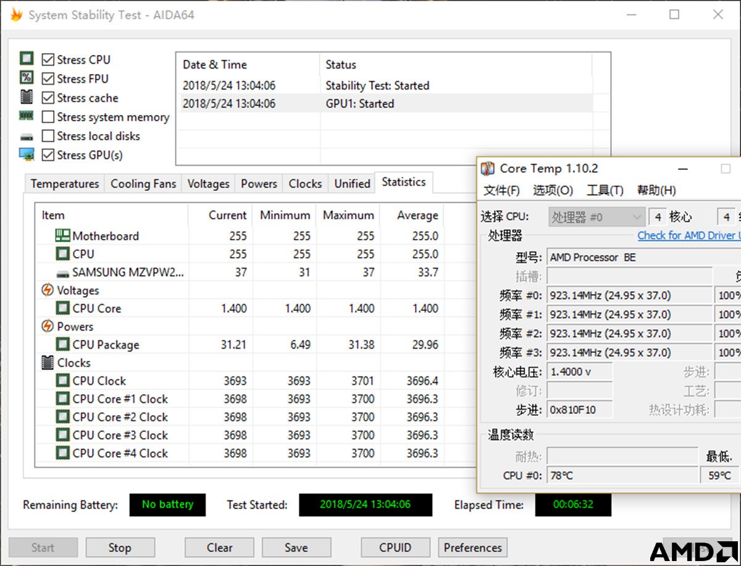This screenshot has width=741, height=566.
Task: Click the CPU temperature row icon
Action: point(62,253)
